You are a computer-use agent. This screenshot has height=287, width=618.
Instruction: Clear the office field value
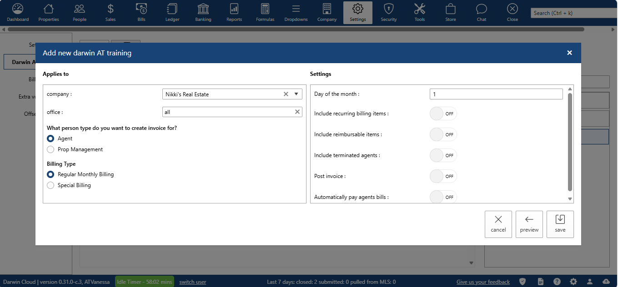(x=297, y=112)
